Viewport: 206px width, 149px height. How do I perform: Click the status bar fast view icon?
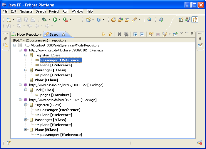(x=9, y=143)
